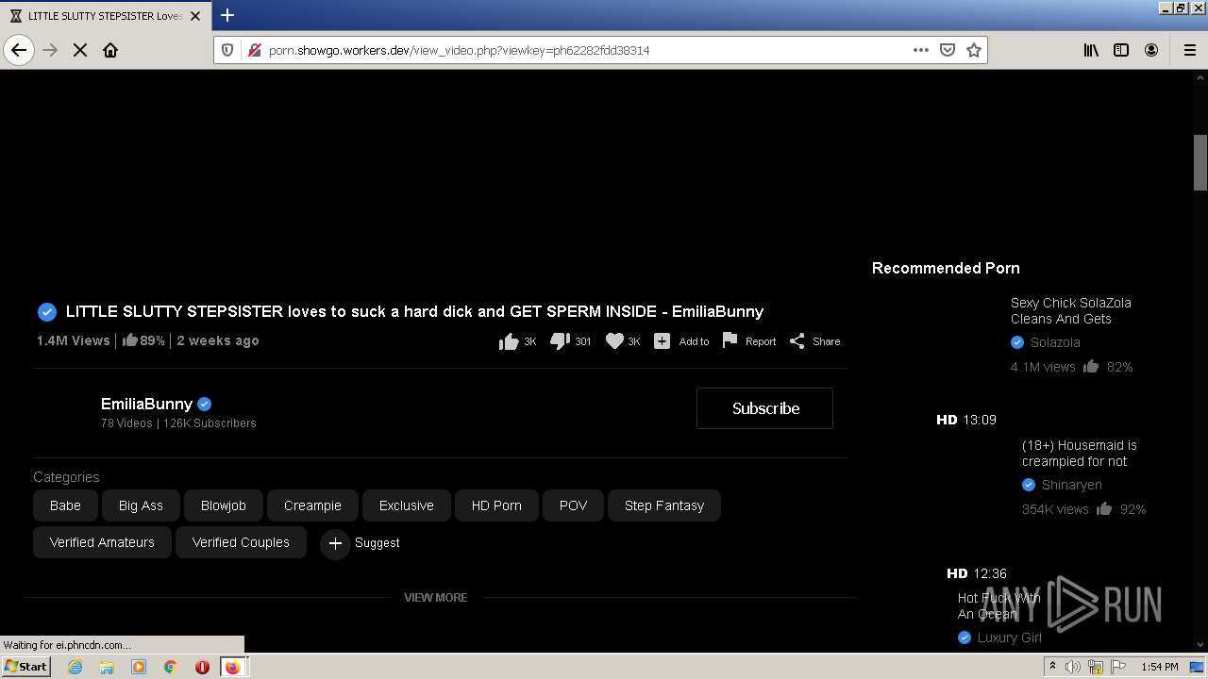
Task: Click the taskbar clock showing 1:54 PM
Action: (1160, 667)
